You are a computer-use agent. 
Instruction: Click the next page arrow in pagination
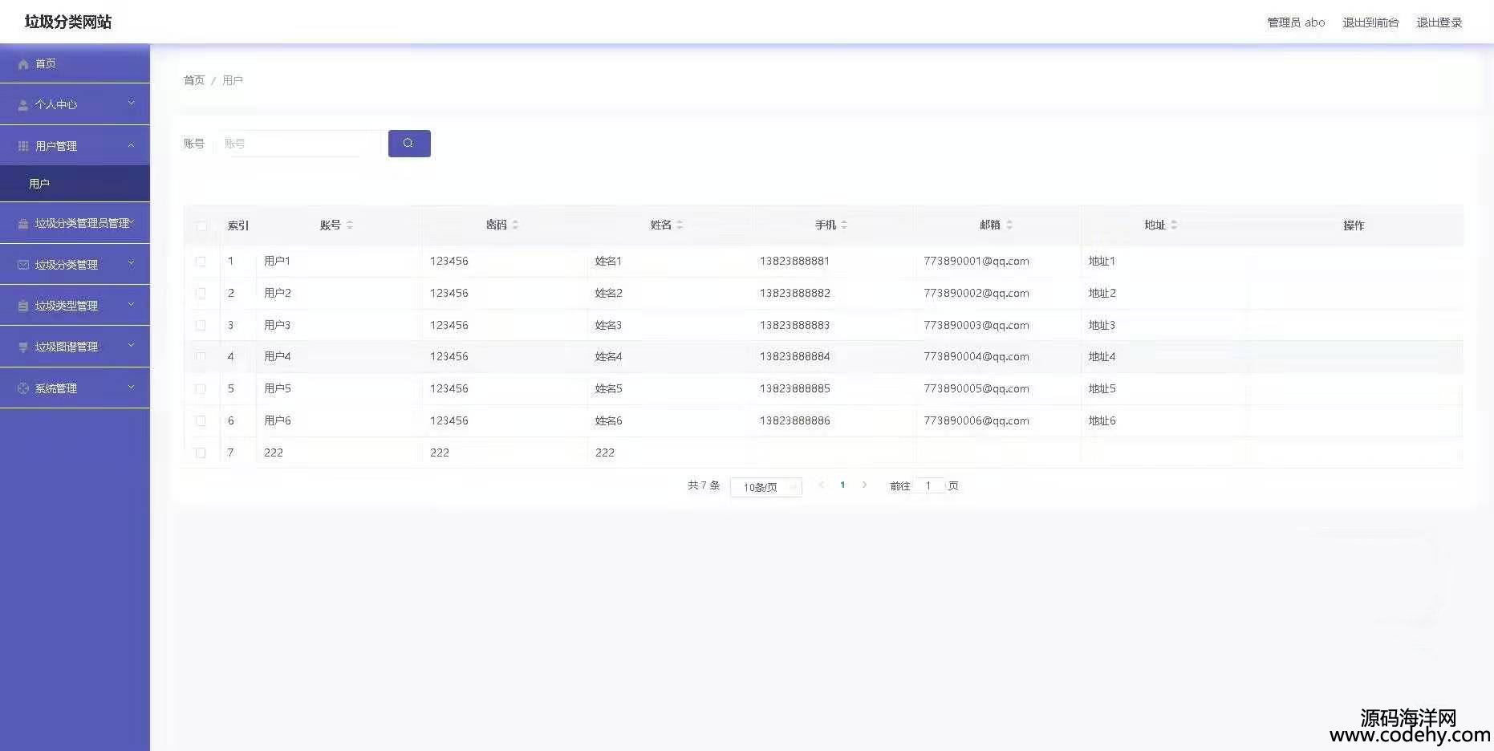click(864, 485)
